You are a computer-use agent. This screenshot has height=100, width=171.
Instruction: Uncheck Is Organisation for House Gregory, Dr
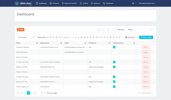[x=114, y=87]
